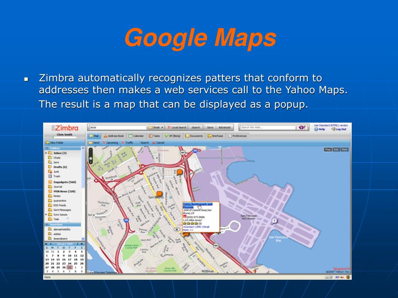This screenshot has height=298, width=398.
Task: Open the Junk folder
Action: coord(54,172)
